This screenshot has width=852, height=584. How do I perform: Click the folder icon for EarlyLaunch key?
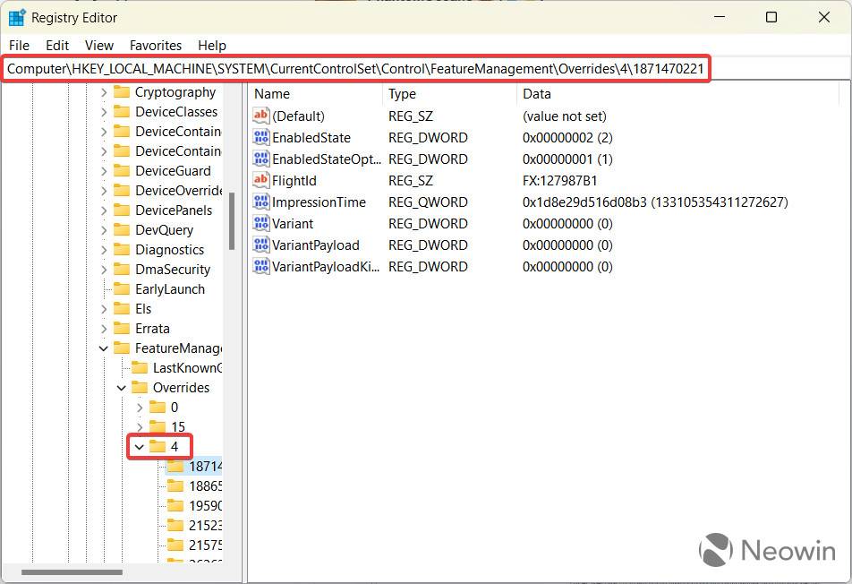(123, 288)
